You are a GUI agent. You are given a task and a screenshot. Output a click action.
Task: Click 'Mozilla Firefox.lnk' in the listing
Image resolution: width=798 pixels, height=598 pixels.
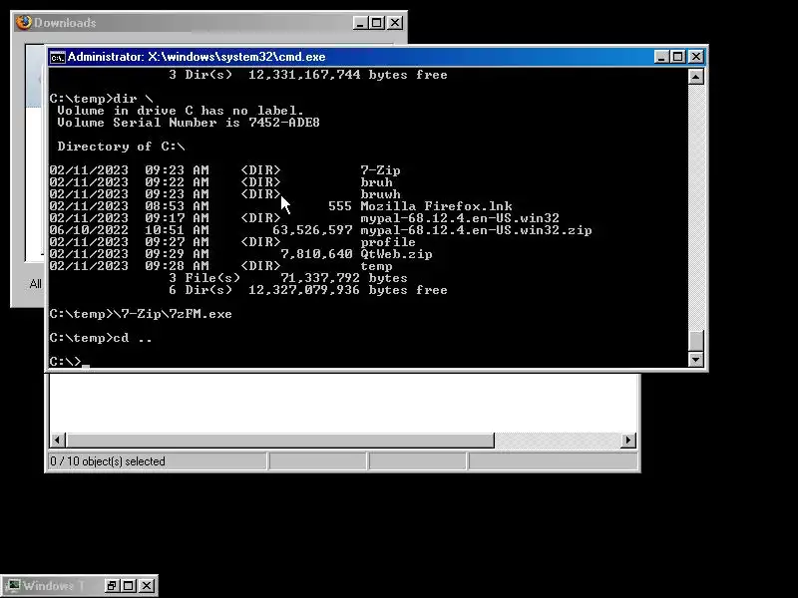click(x=436, y=206)
